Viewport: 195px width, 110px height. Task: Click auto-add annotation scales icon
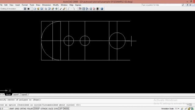pyautogui.click(x=186, y=109)
